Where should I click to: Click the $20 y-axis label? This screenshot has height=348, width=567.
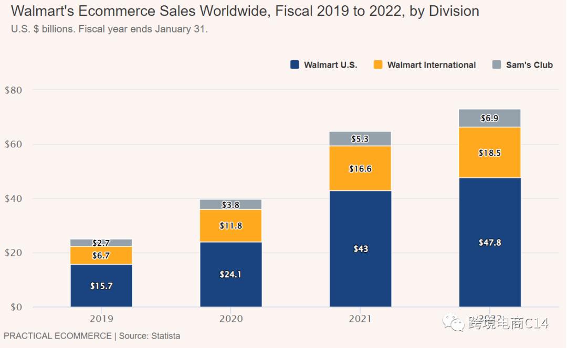coord(13,253)
